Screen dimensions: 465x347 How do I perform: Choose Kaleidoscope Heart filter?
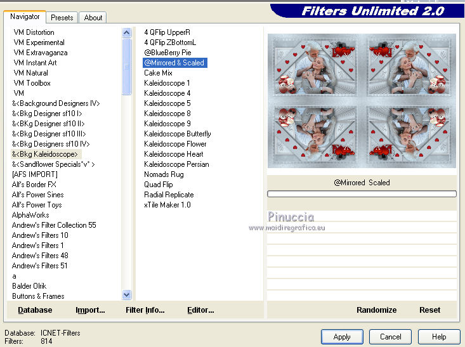173,154
